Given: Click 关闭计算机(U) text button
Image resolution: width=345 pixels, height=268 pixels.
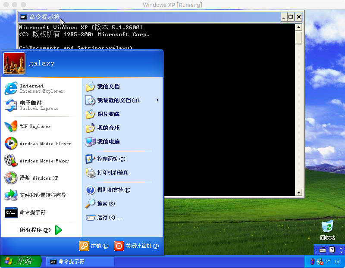Looking at the screenshot, I should tap(142, 246).
